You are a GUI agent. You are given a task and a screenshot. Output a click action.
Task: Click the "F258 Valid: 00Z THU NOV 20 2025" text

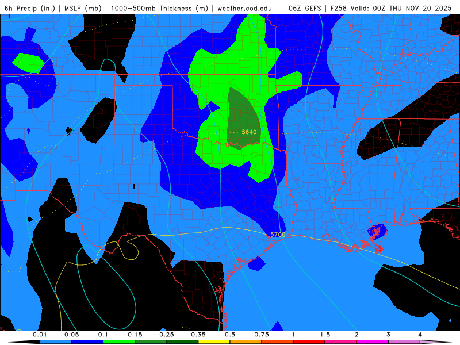391,8
